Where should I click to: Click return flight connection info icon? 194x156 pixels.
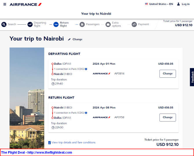coord(86,113)
